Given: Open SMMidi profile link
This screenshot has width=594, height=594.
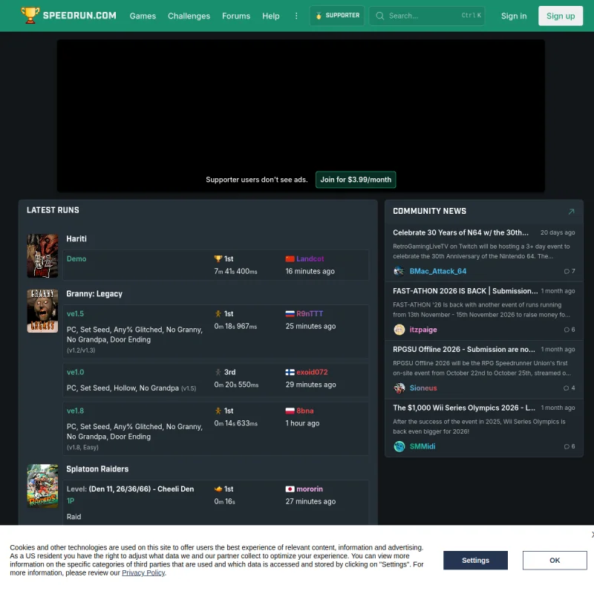Looking at the screenshot, I should click(422, 446).
